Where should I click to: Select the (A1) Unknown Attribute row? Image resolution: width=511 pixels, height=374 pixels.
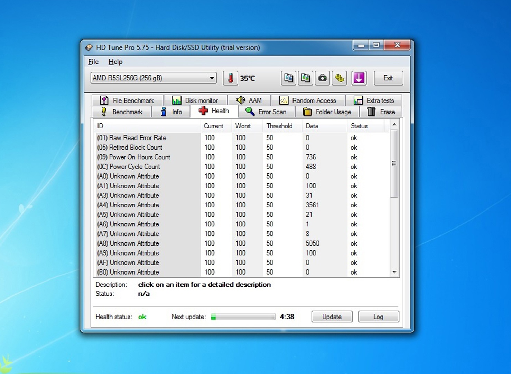(x=241, y=186)
